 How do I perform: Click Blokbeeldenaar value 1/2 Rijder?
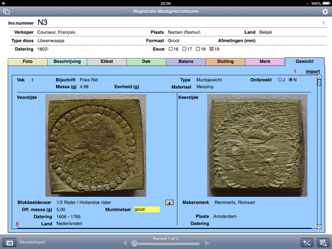pyautogui.click(x=84, y=202)
